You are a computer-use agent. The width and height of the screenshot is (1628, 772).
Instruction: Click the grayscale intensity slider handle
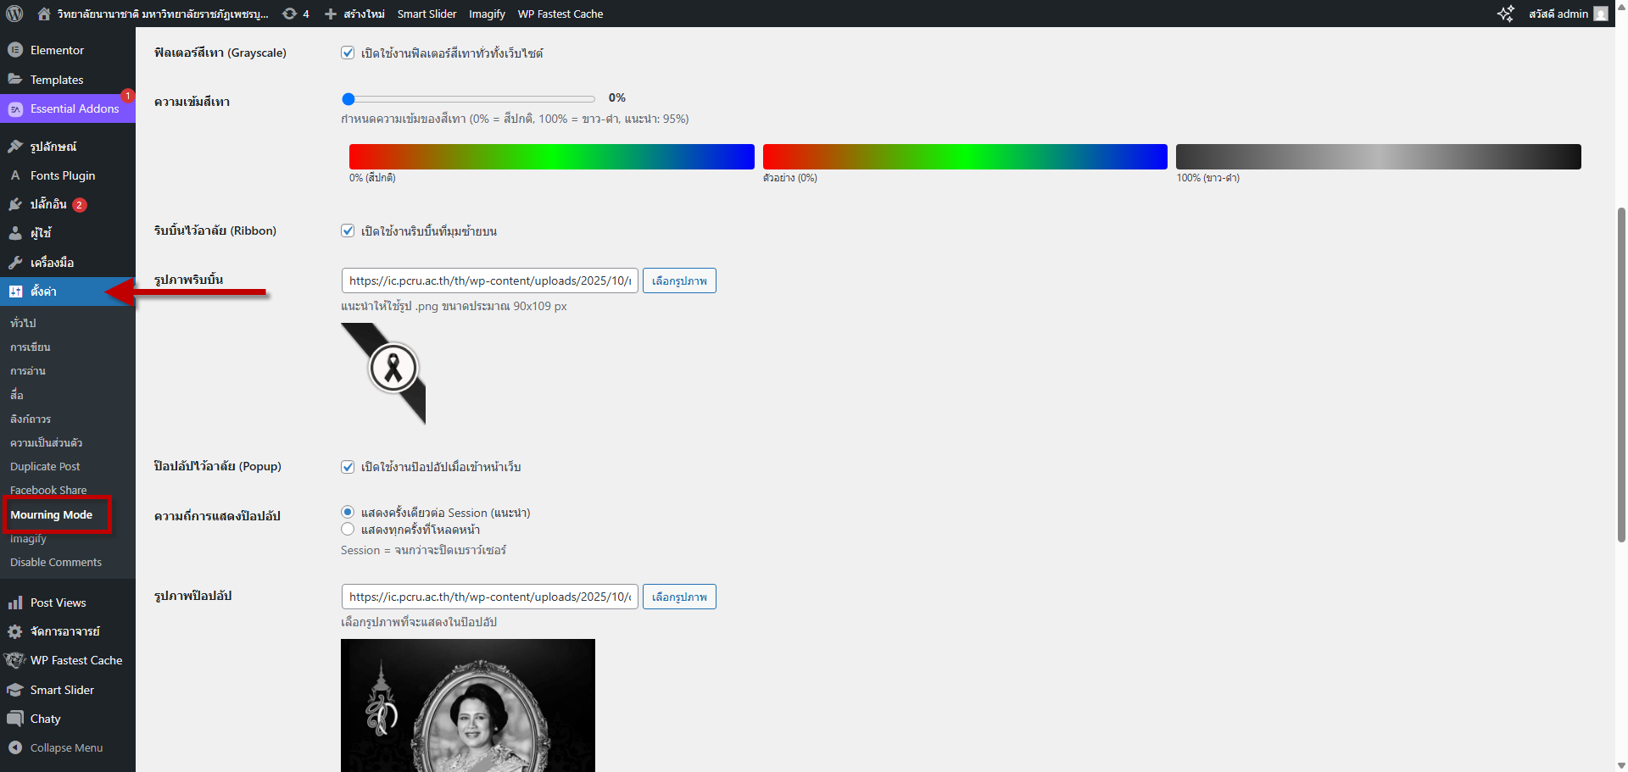point(348,99)
